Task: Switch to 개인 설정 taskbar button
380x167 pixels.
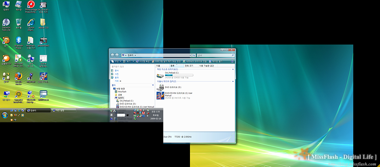Action: coord(64,111)
